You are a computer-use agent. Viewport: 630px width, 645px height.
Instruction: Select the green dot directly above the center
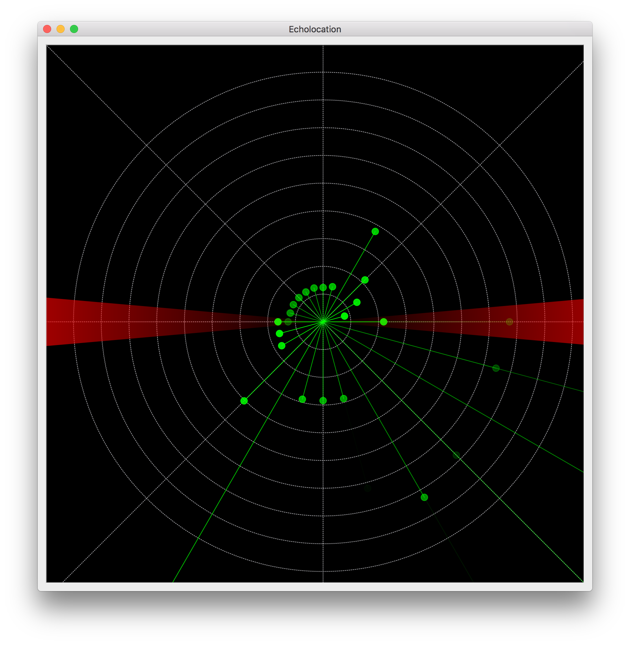click(323, 287)
